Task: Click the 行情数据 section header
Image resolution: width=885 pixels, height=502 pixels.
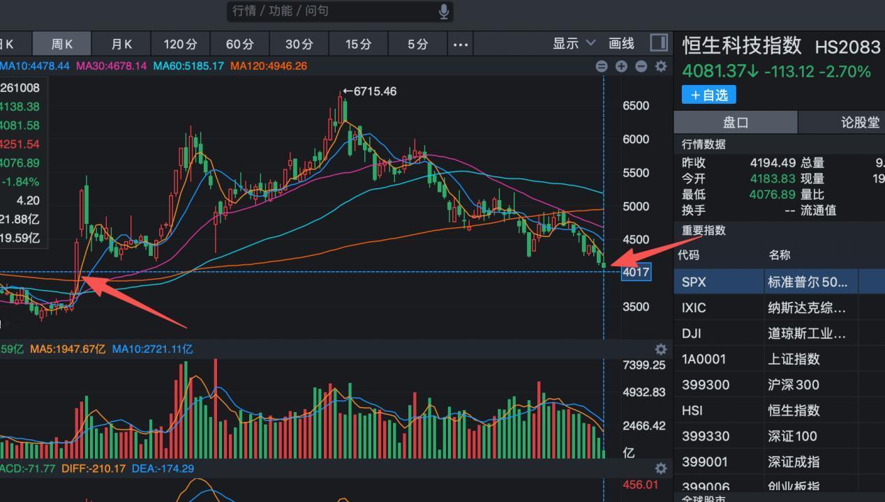Action: [x=704, y=144]
